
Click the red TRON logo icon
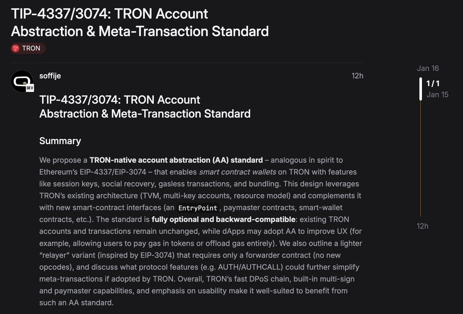(x=16, y=48)
